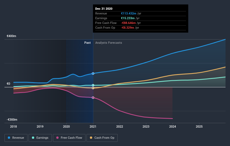Image resolution: width=230 pixels, height=146 pixels.
Task: Toggle the Free Cash Flow legend button
Action: (69, 138)
